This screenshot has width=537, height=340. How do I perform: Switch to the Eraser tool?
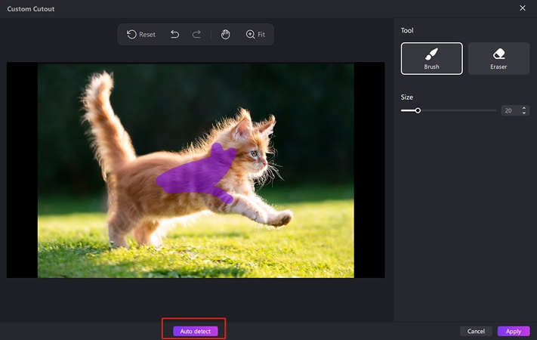click(498, 58)
